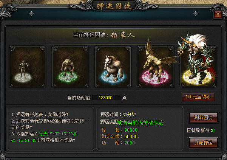Click the 刷新囚徒 refresh button
This screenshot has width=227, height=160.
coord(204,118)
